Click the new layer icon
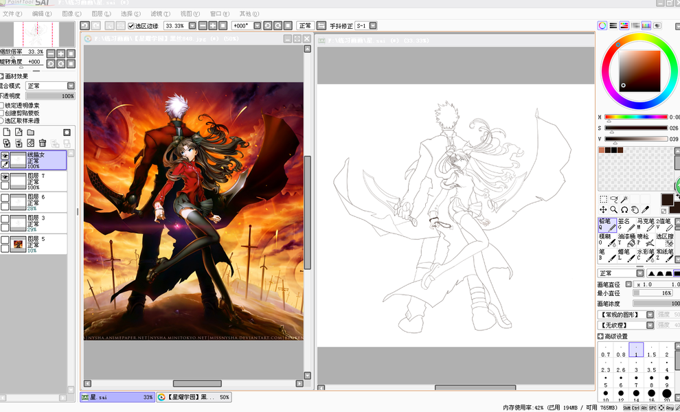Viewport: 680px width, 412px height. tap(6, 133)
